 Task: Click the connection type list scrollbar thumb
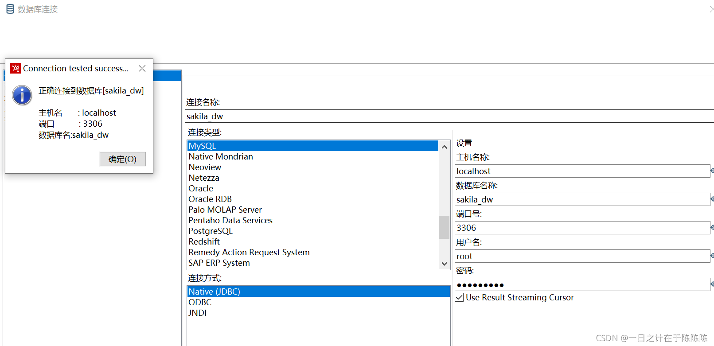click(x=444, y=227)
